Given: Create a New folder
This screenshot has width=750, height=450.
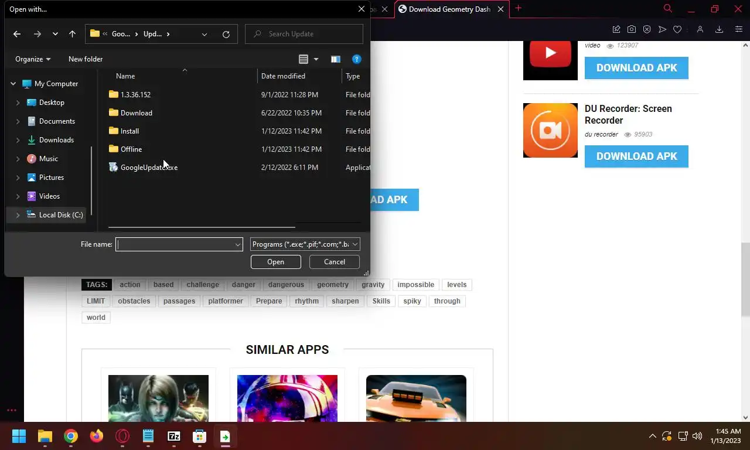Looking at the screenshot, I should pos(86,59).
